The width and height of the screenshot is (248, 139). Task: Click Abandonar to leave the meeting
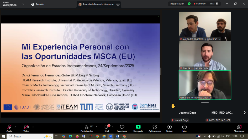(x=239, y=127)
